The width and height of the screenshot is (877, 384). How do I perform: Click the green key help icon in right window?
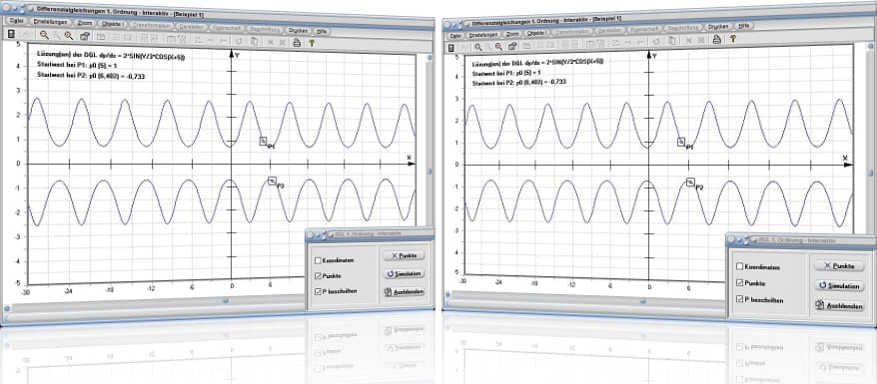733,38
